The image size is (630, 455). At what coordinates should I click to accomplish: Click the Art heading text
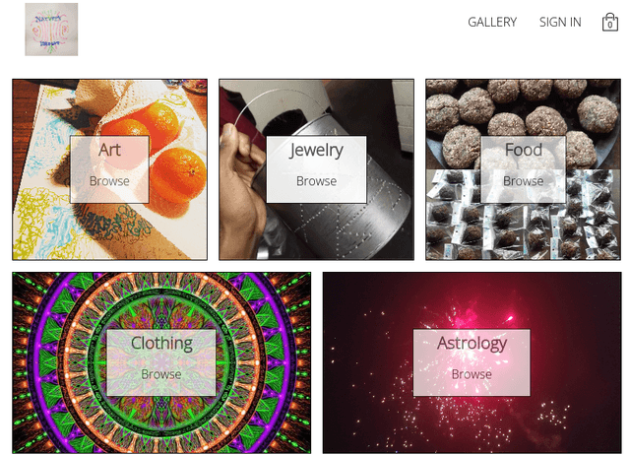point(109,150)
